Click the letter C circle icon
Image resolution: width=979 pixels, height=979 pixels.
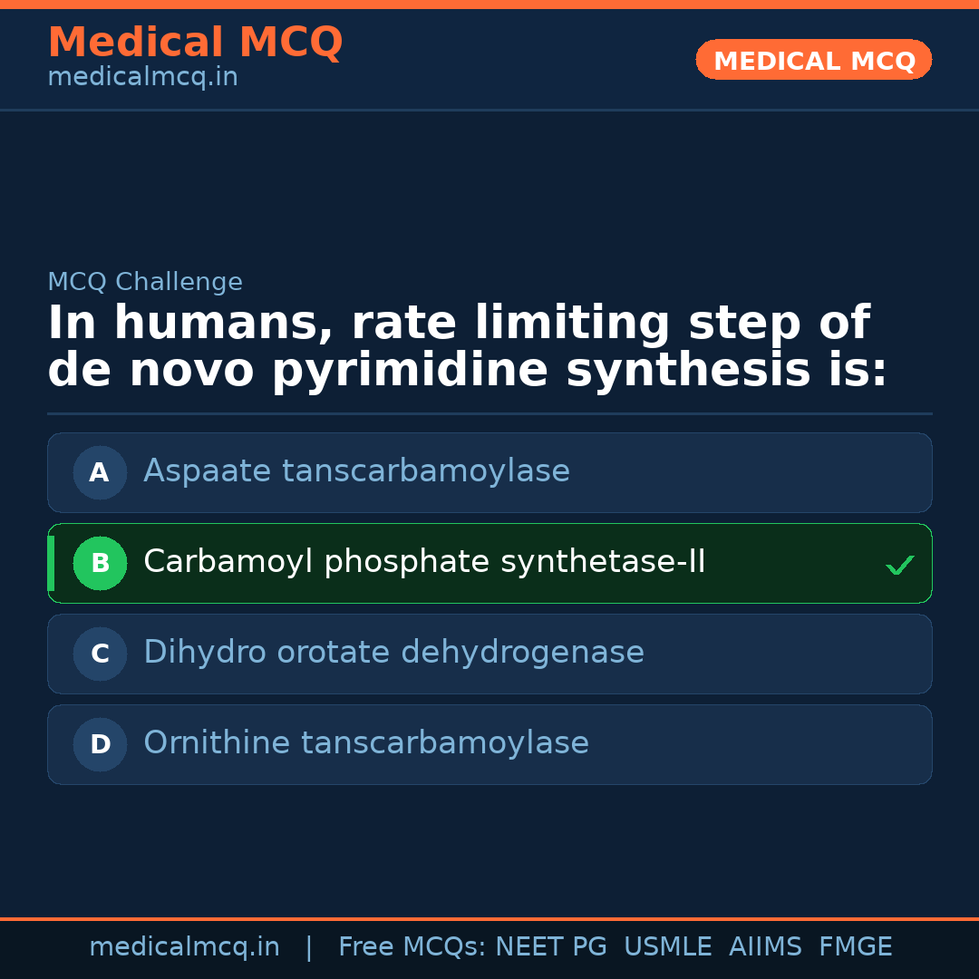tap(100, 654)
